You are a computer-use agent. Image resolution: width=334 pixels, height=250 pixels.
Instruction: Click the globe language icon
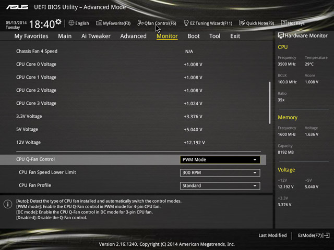pos(71,23)
